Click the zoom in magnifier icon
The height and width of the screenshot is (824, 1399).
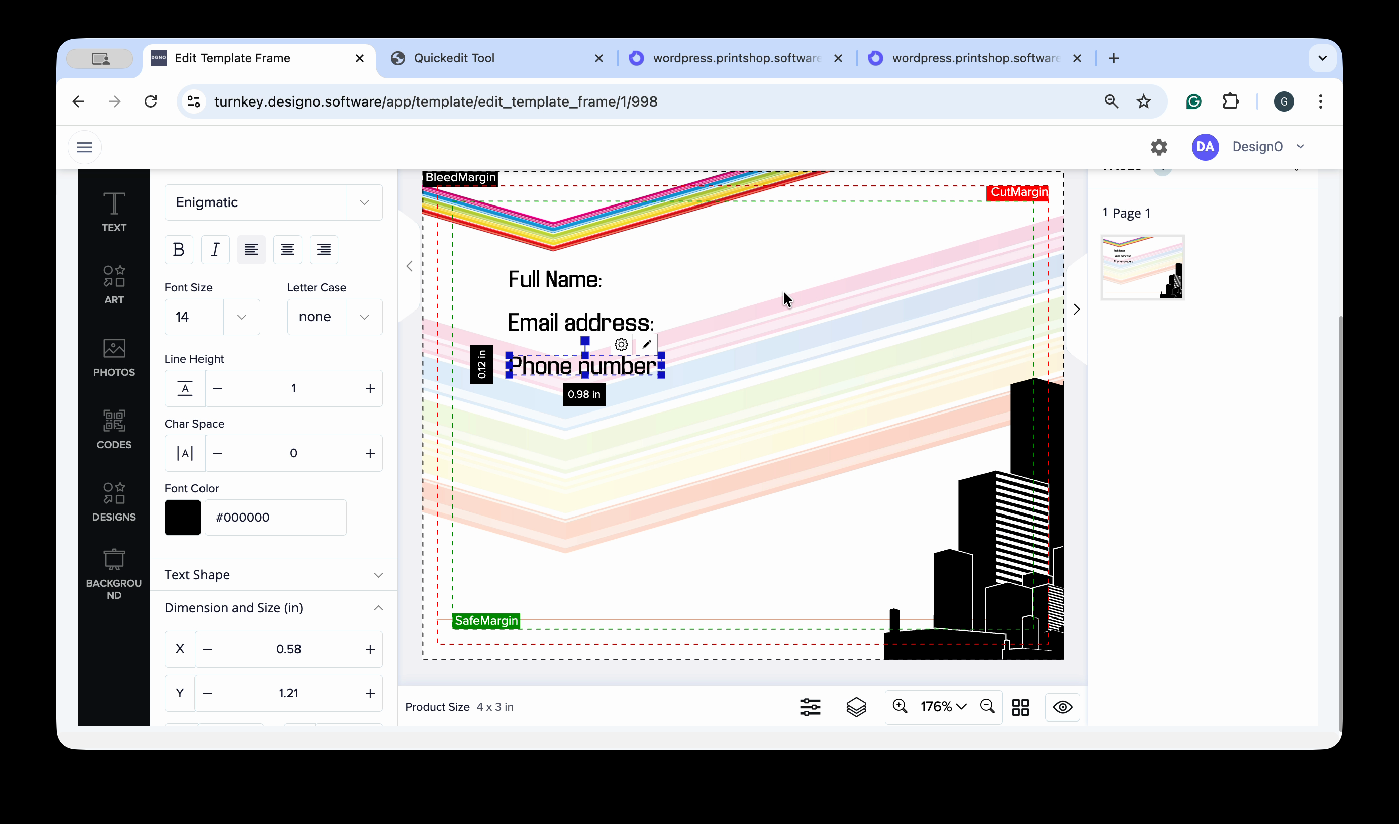point(900,707)
